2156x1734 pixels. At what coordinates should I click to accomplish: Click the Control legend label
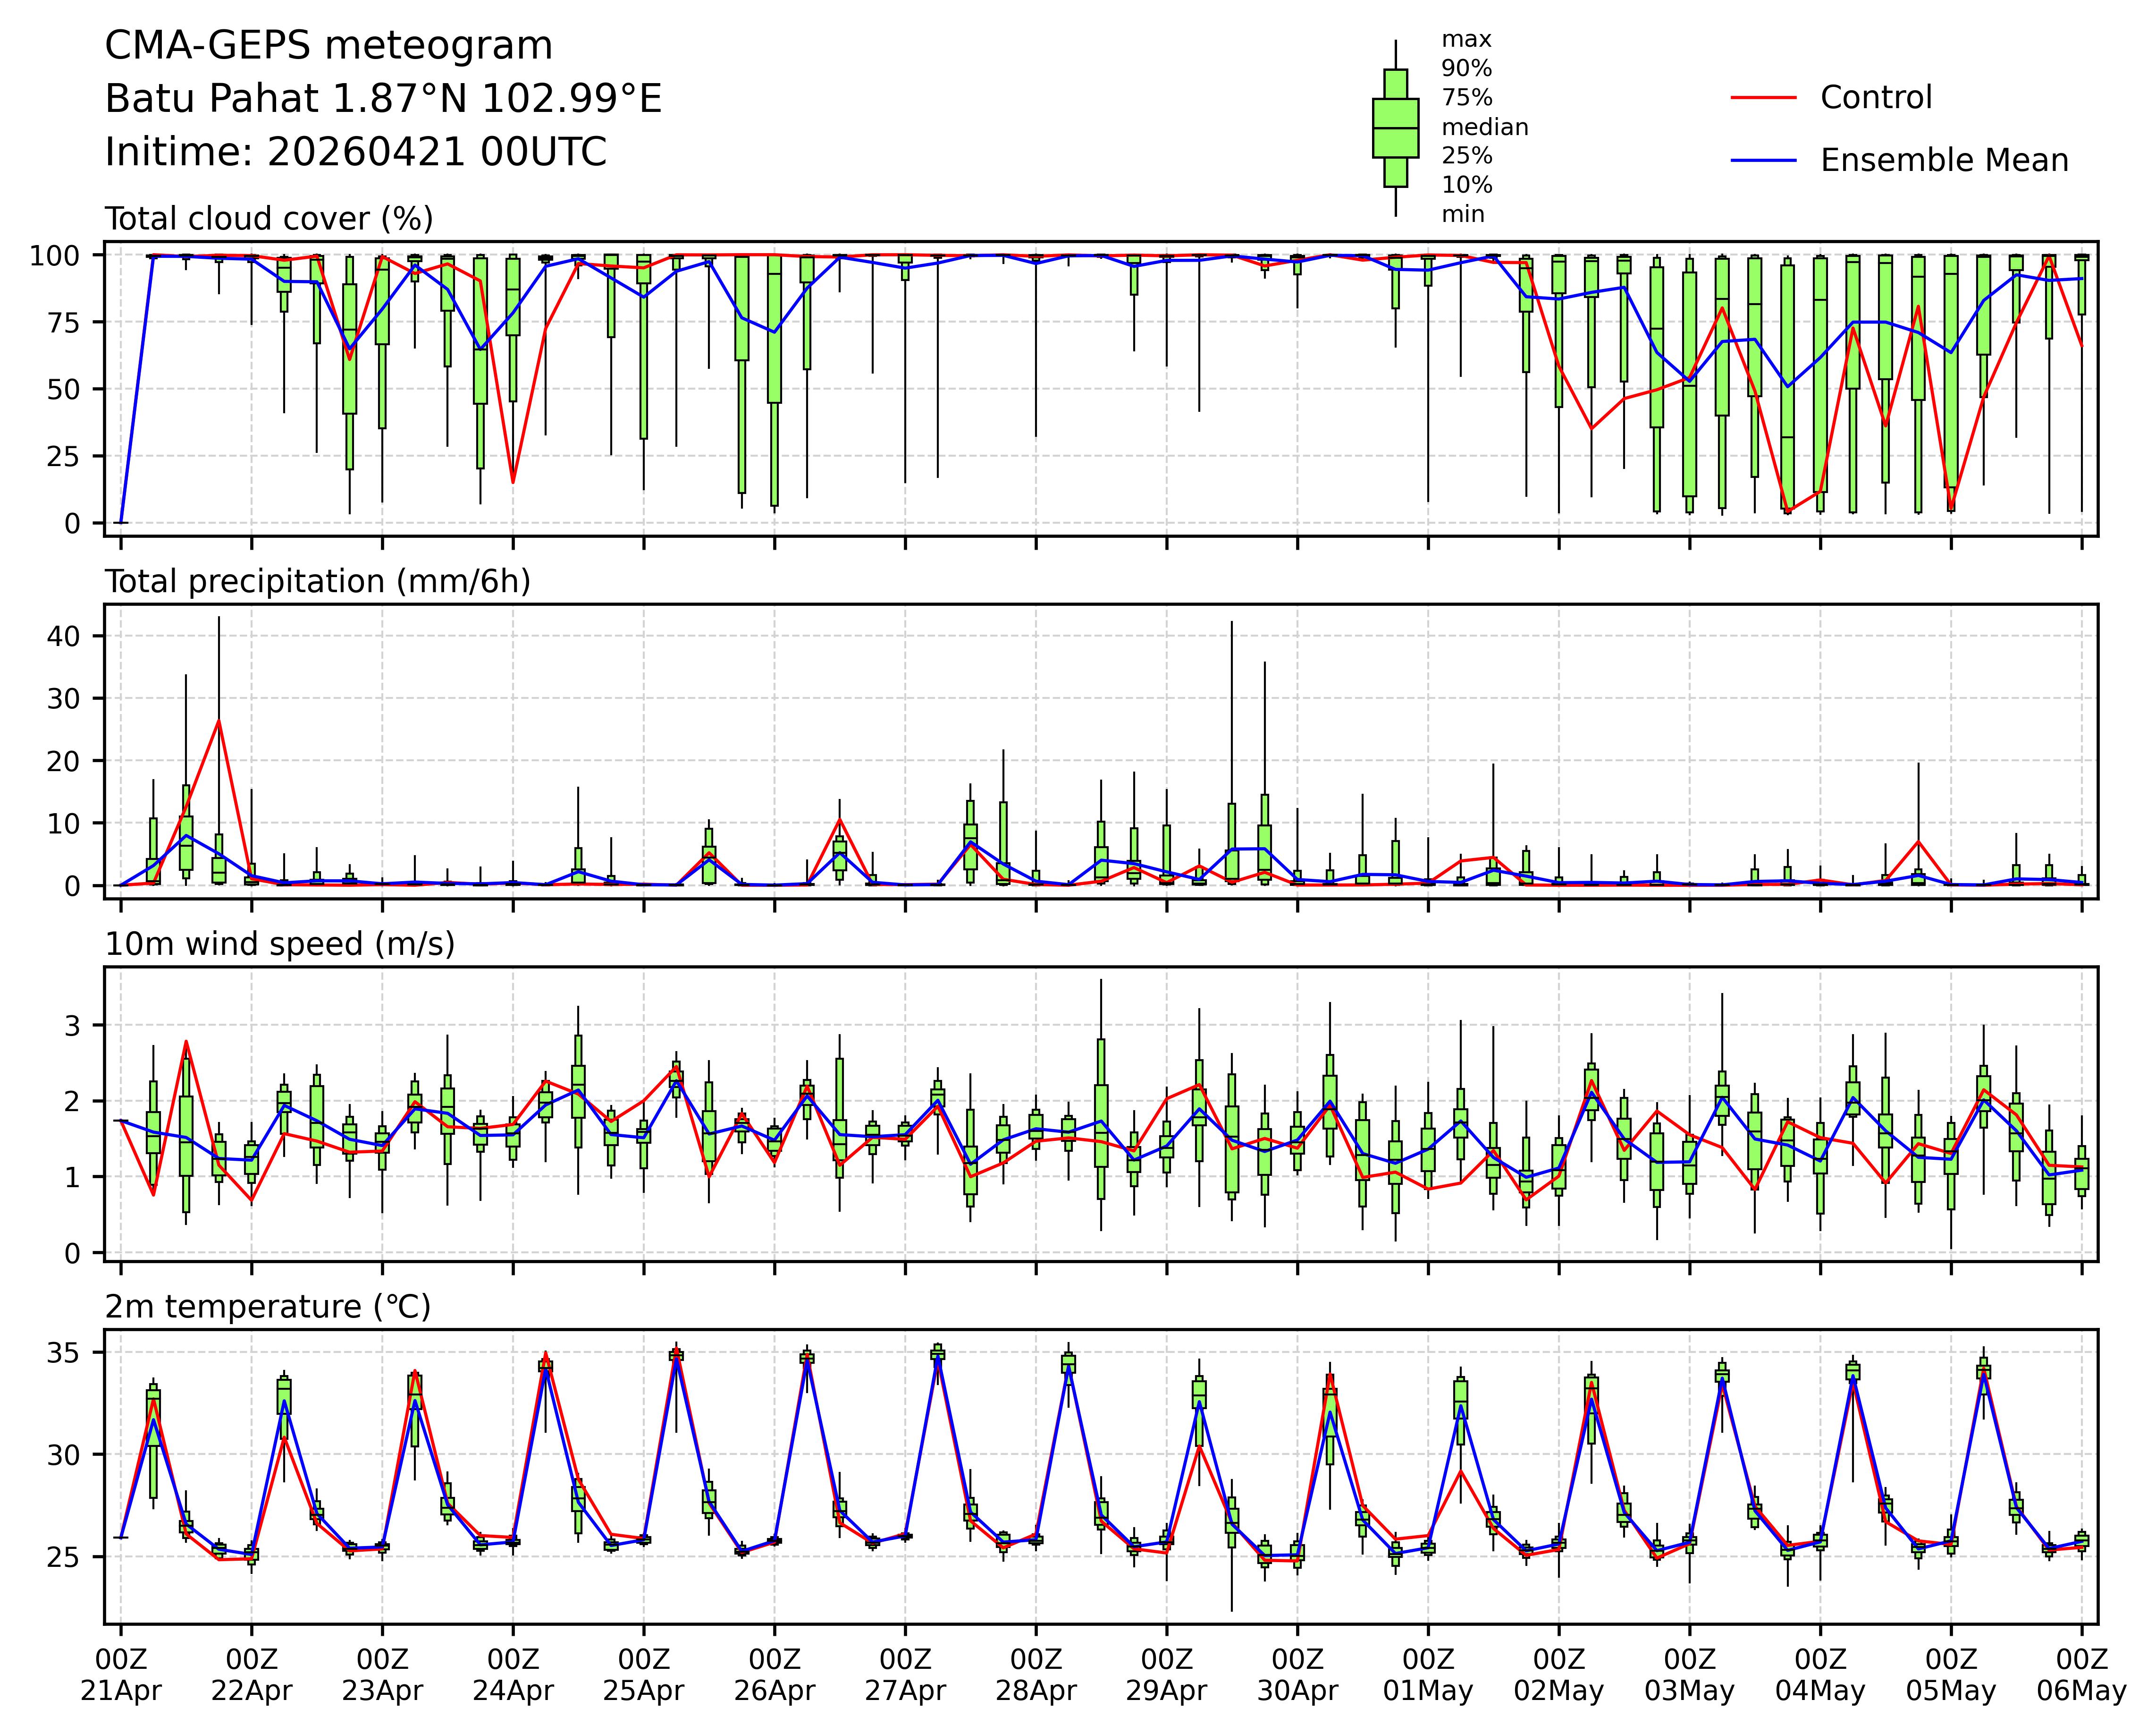coord(1876,98)
